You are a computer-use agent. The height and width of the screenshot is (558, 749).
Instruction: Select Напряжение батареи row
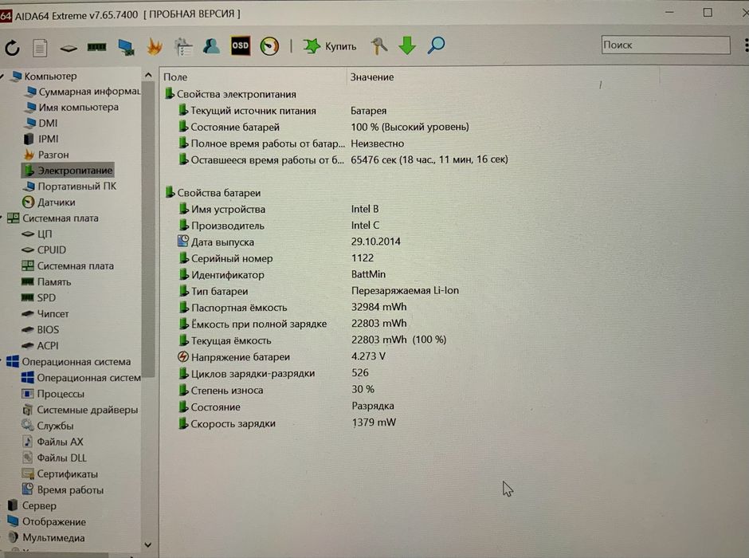coord(282,357)
